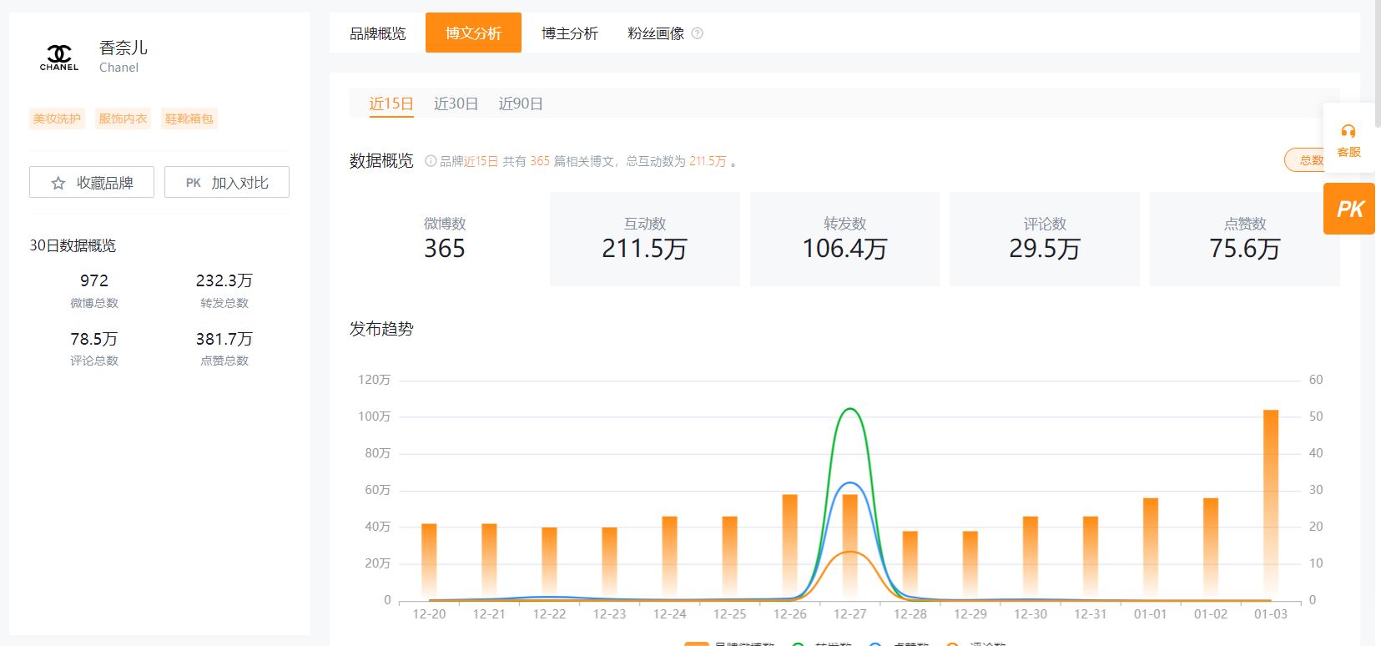Click the 30日数据概览 heading
Viewport: 1381px width, 646px height.
coord(73,245)
